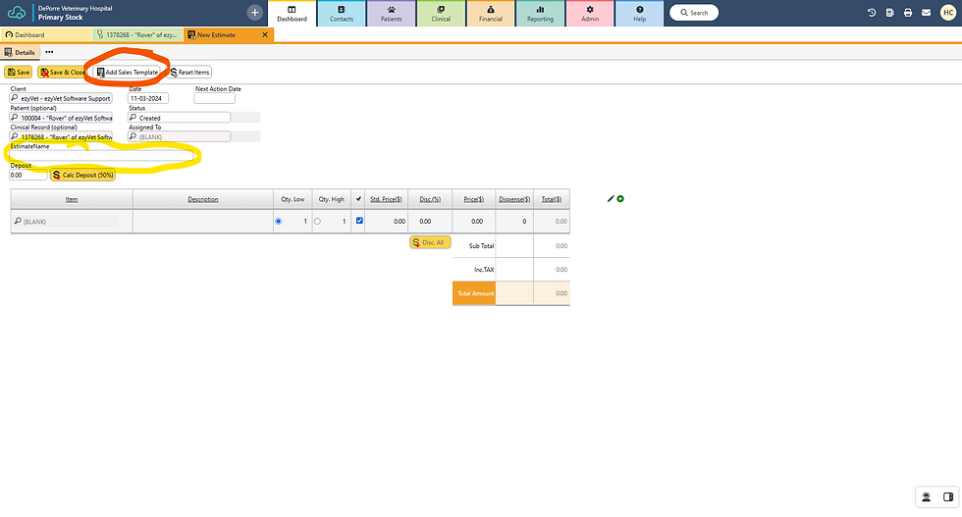Open the three-dots more options menu
The height and width of the screenshot is (517, 962).
49,52
